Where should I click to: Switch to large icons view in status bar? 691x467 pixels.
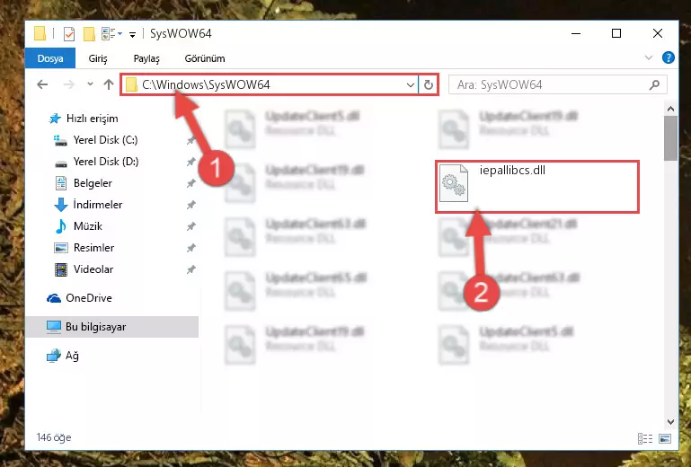coord(665,438)
